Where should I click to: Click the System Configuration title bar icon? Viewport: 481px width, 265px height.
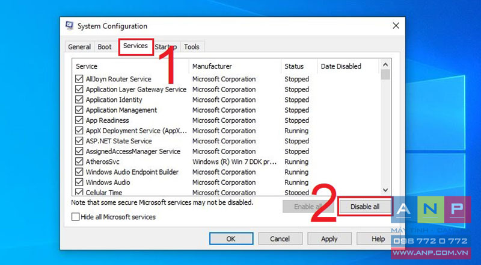coord(70,26)
